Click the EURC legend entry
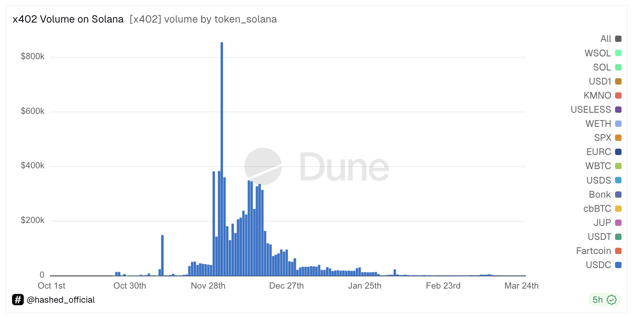This screenshot has width=636, height=318. pos(603,152)
